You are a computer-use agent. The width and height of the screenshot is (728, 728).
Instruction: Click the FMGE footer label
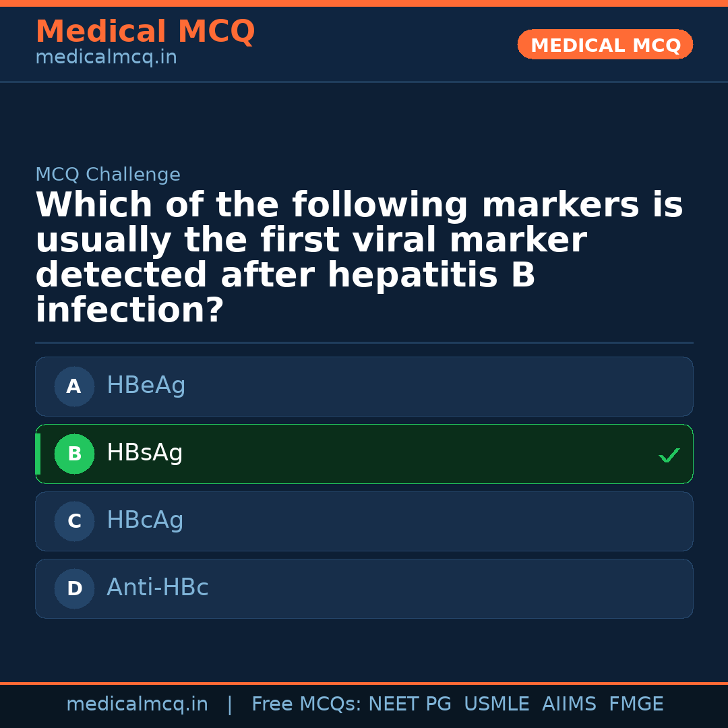pyautogui.click(x=636, y=704)
